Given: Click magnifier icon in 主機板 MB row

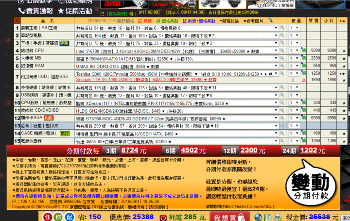Looking at the screenshot, I should point(282,58).
